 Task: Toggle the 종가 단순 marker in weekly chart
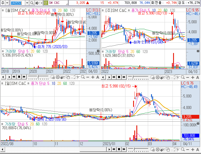point(129,10)
